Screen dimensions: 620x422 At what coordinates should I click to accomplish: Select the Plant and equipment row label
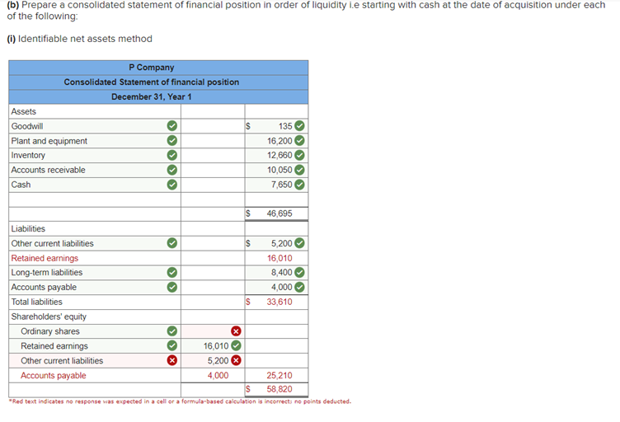pyautogui.click(x=49, y=141)
